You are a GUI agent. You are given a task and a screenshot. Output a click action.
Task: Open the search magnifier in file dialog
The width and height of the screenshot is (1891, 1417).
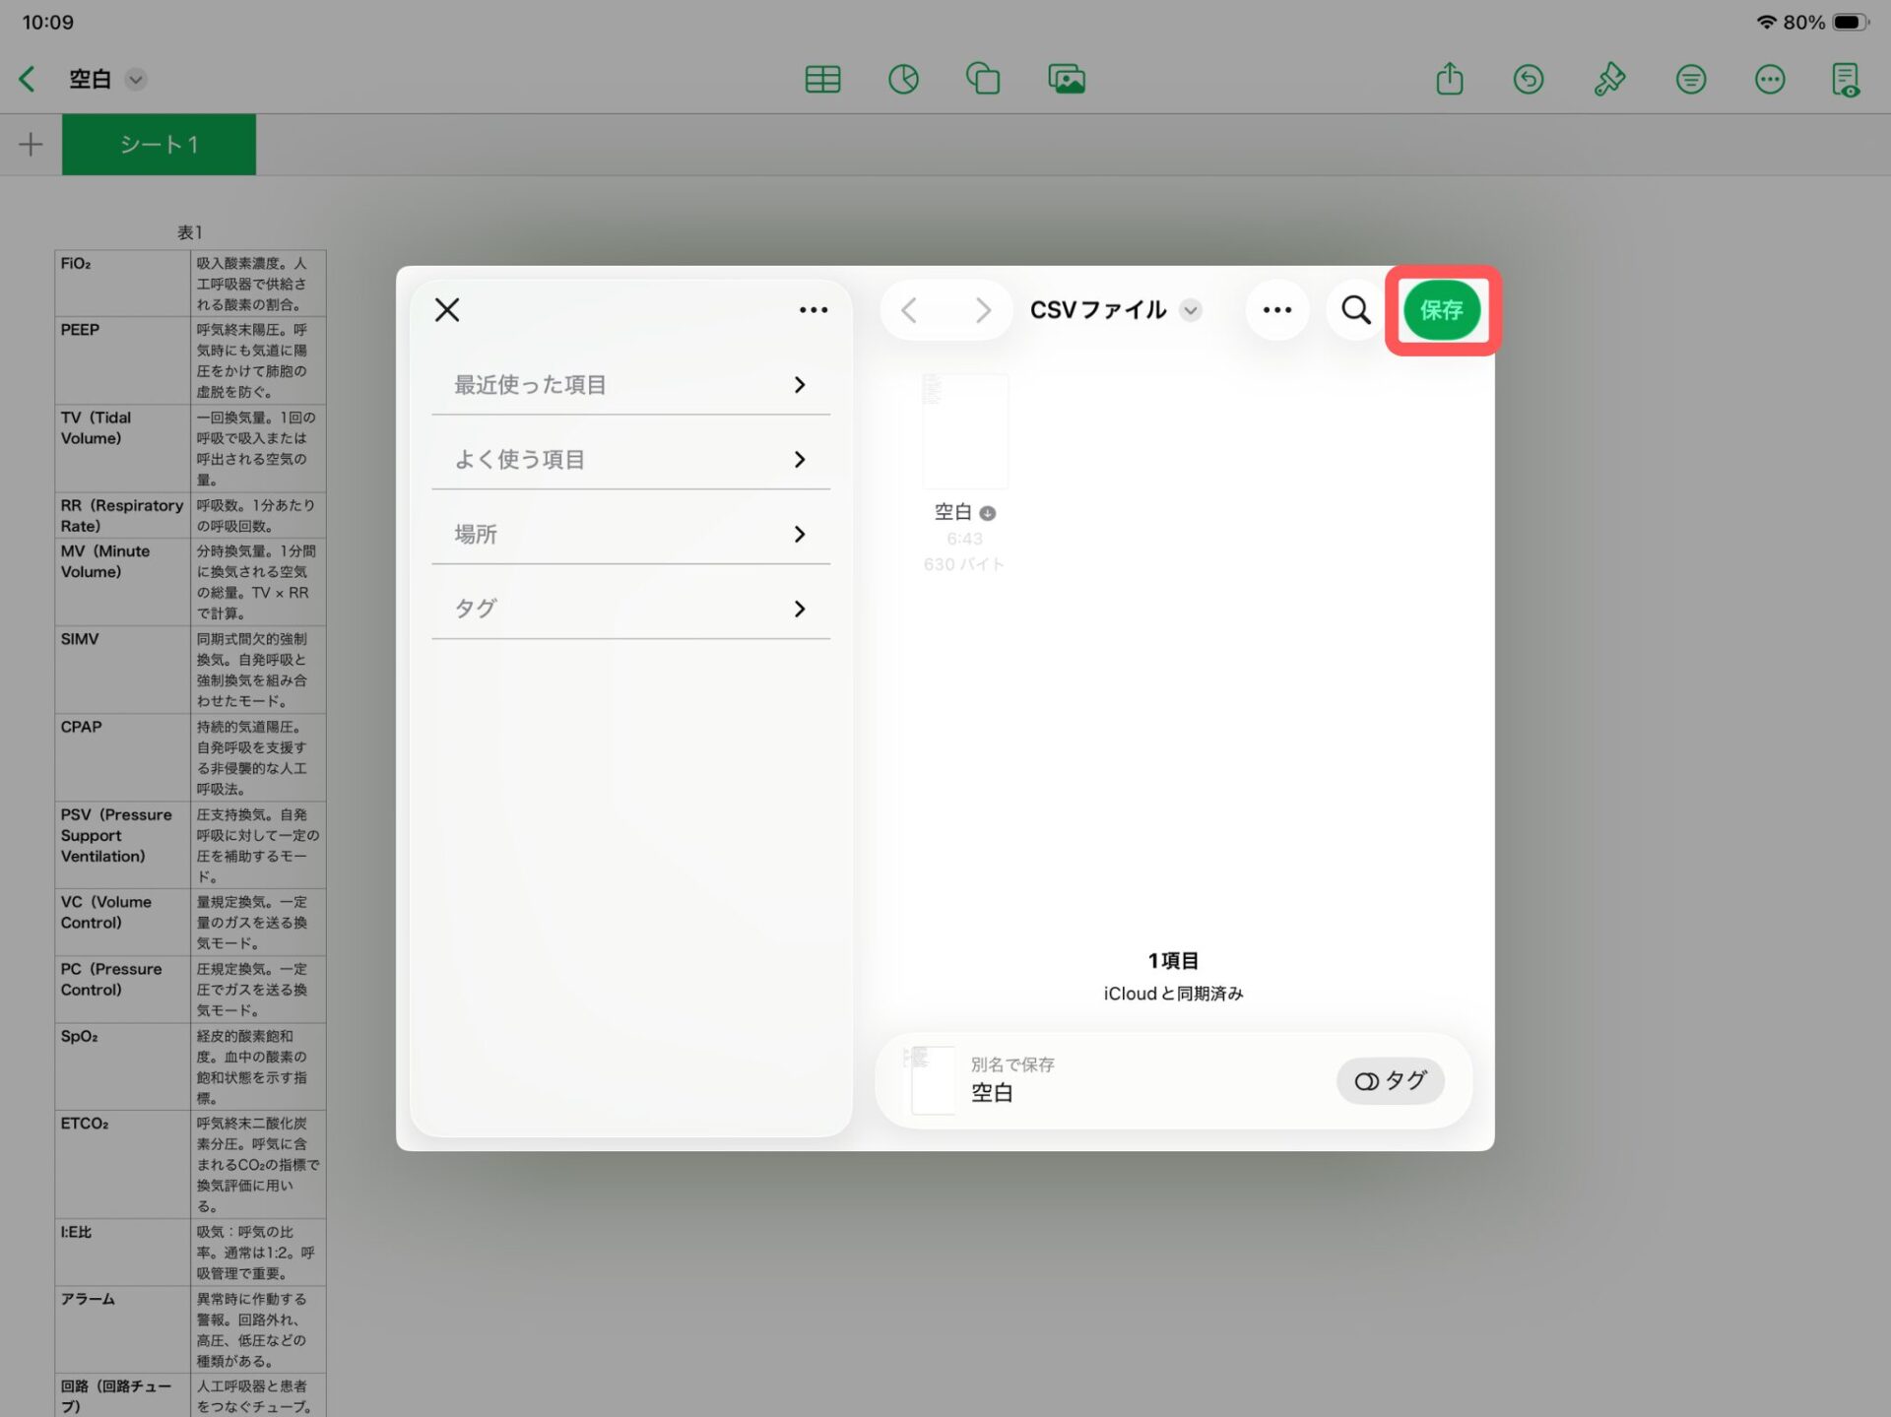(1355, 310)
